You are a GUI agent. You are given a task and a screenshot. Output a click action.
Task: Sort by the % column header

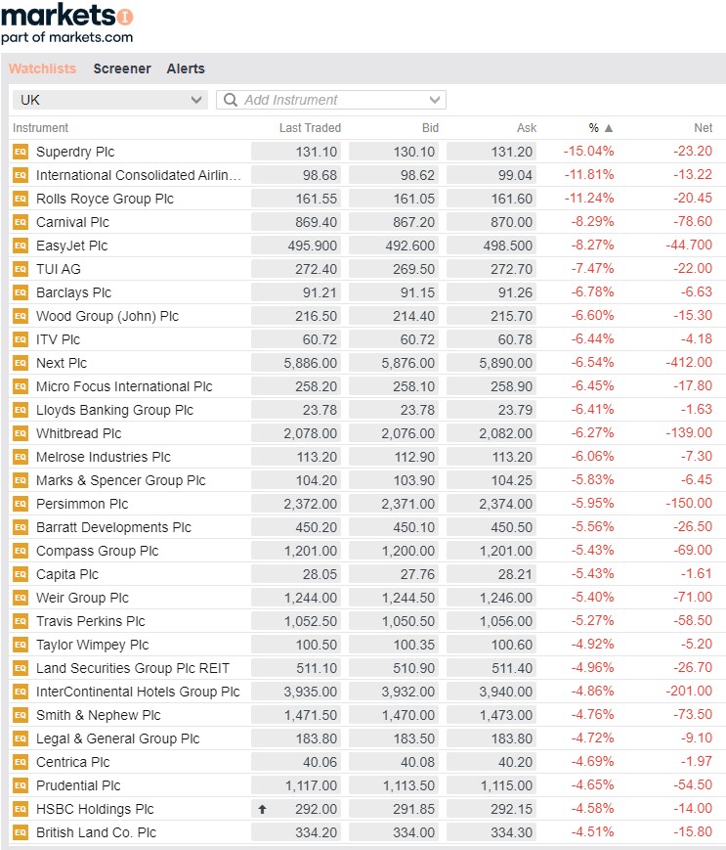tap(600, 128)
